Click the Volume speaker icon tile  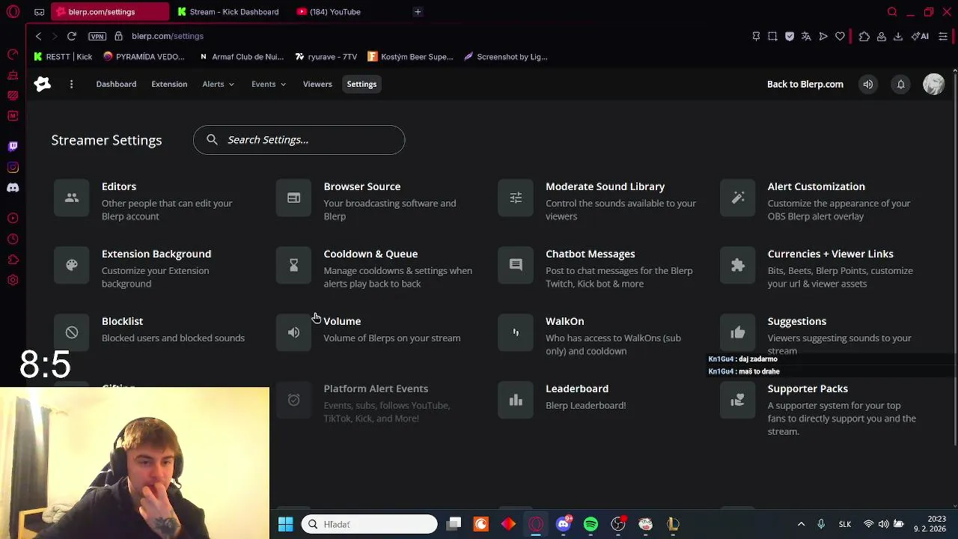(293, 332)
